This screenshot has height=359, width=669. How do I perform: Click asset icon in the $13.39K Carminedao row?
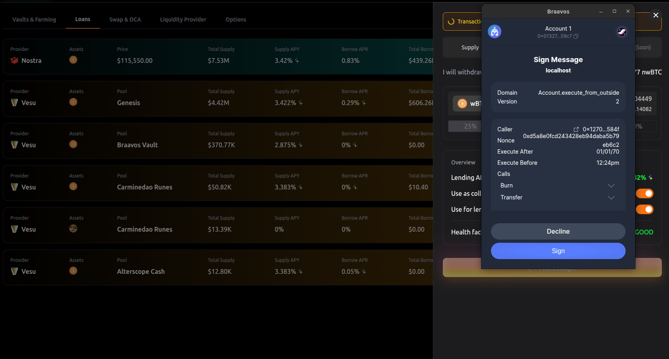[73, 228]
